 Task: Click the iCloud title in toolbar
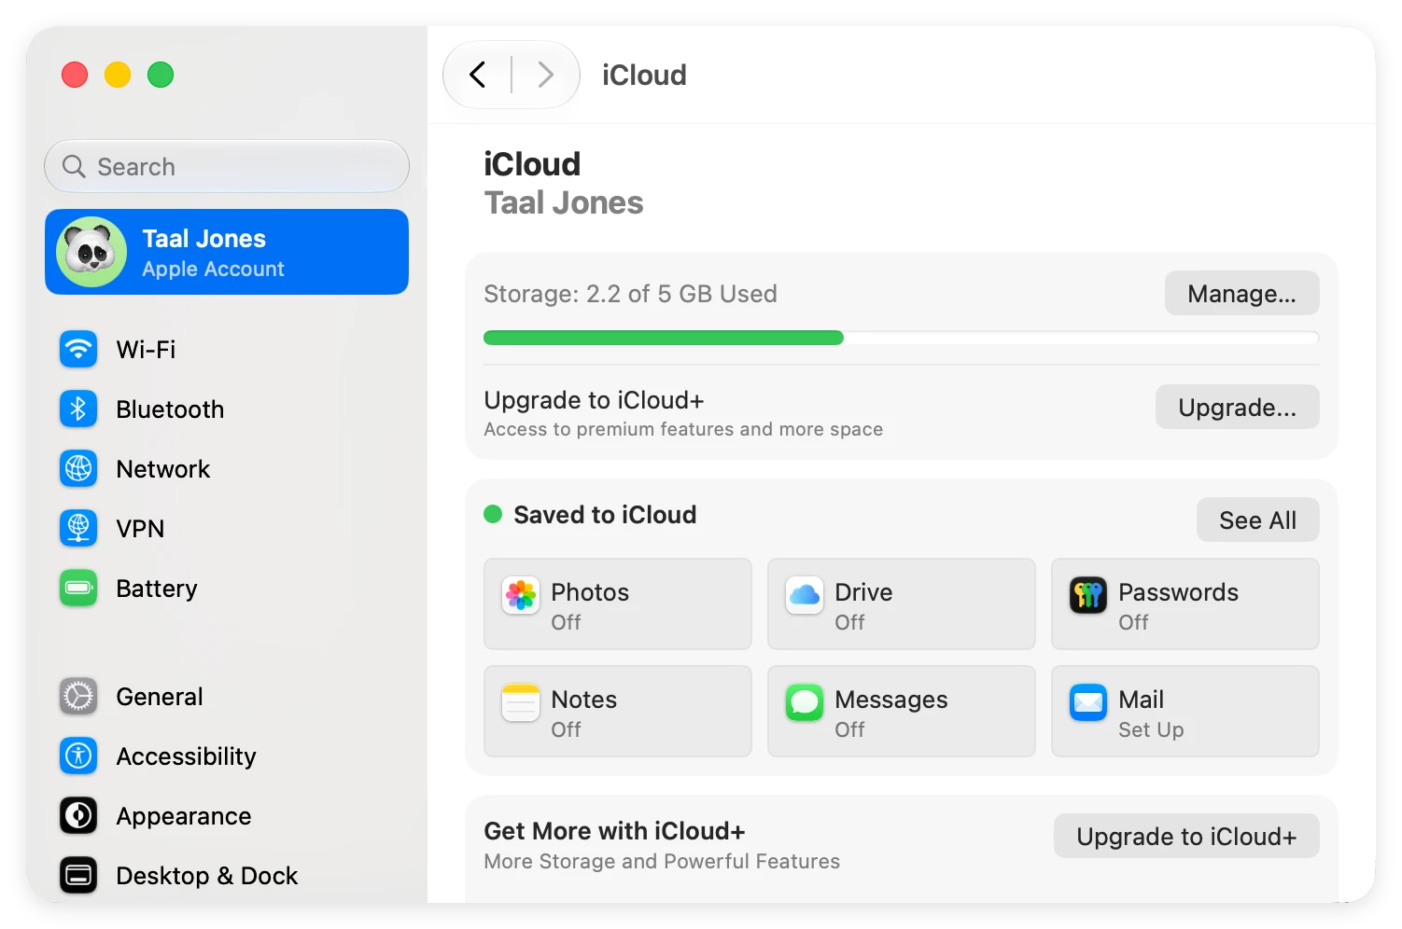click(x=644, y=75)
